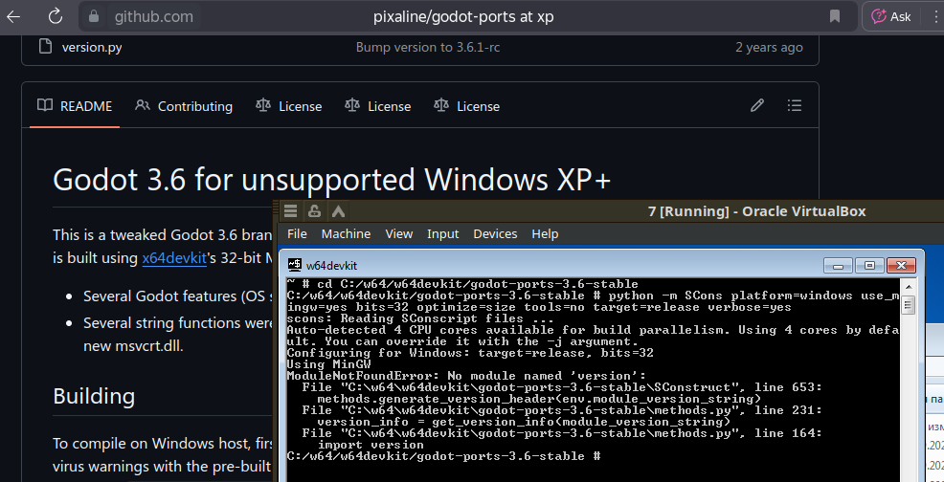Open the VirtualBox View menu
The height and width of the screenshot is (482, 944).
pyautogui.click(x=398, y=233)
